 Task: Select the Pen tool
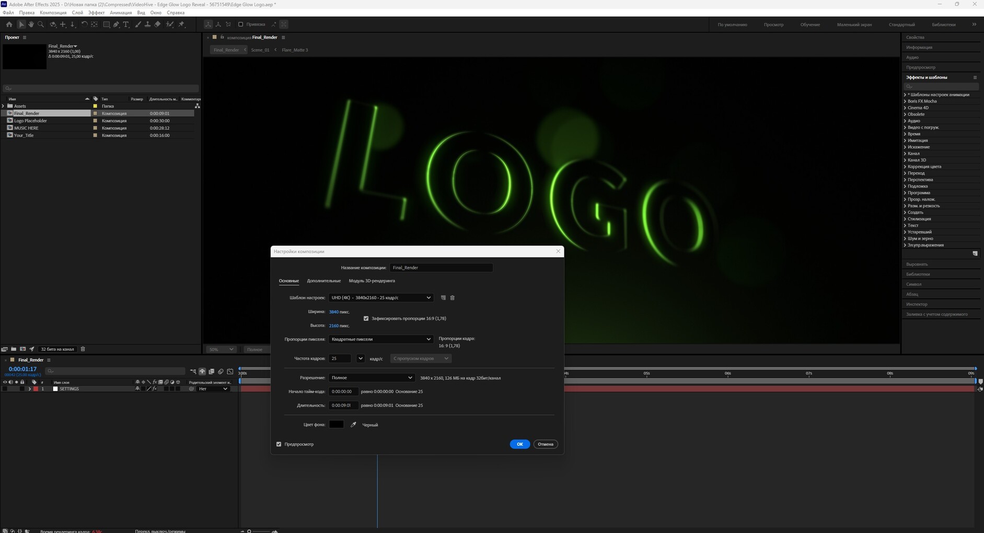[116, 25]
